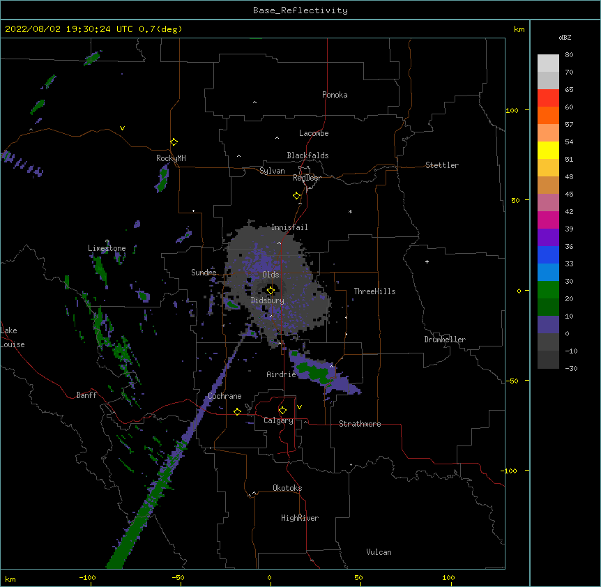Click the yellow diamond marker below Cochrane

pos(237,411)
